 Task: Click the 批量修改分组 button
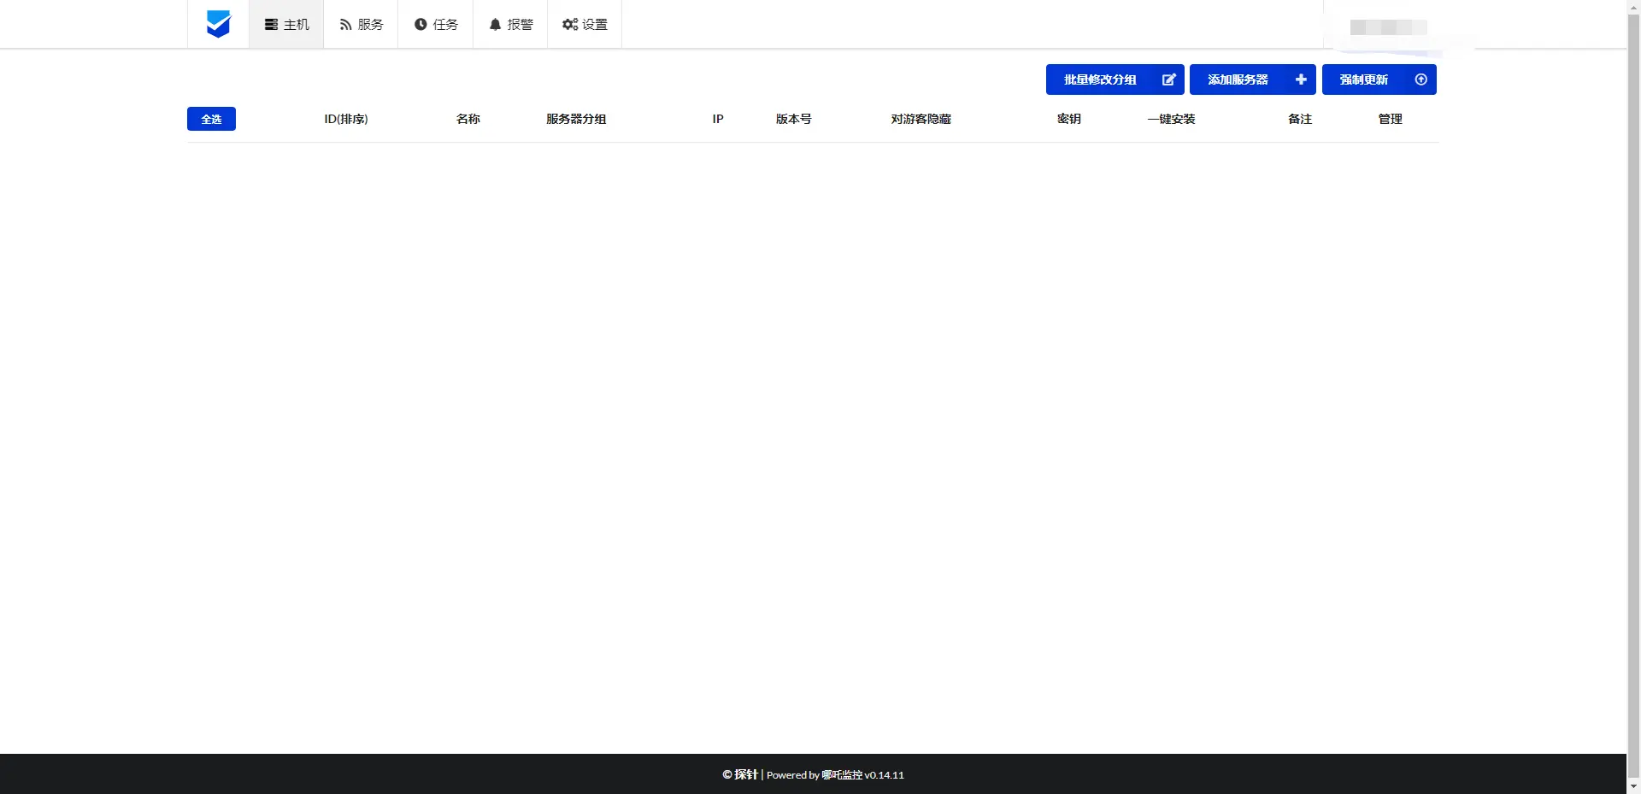pyautogui.click(x=1115, y=79)
